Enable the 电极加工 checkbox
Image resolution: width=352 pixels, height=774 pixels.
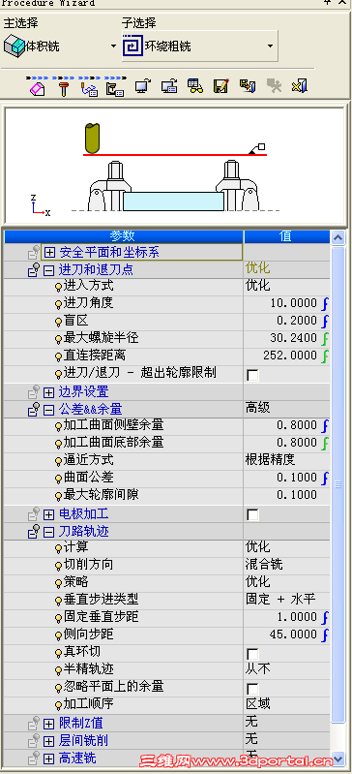click(x=252, y=514)
